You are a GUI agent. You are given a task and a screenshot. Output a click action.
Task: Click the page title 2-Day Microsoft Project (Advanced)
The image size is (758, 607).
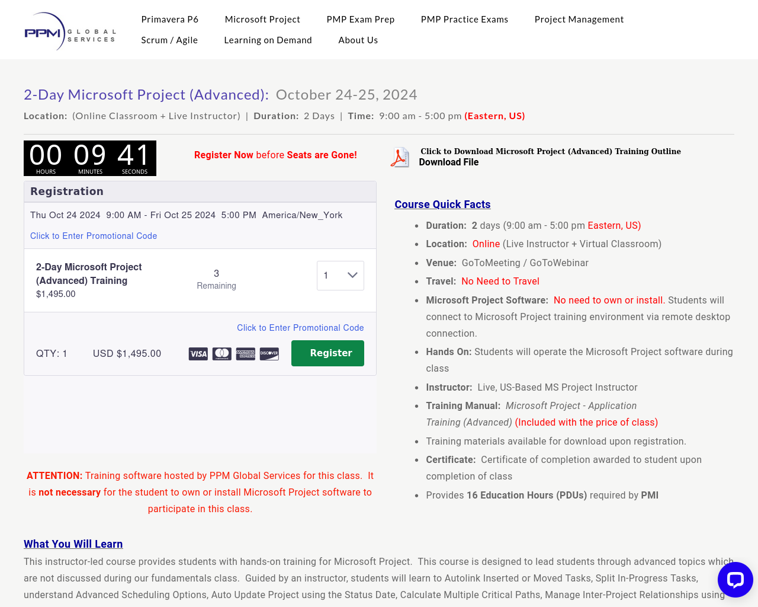coord(146,95)
